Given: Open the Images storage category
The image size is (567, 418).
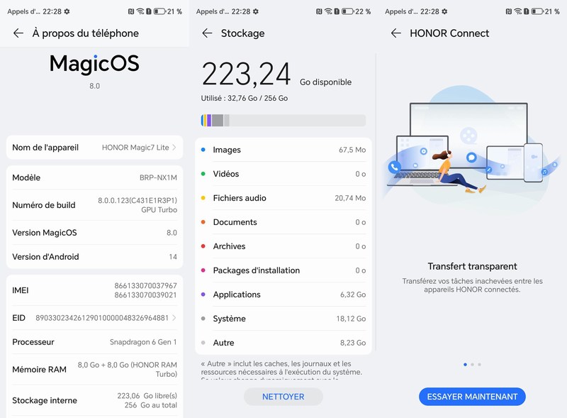Looking at the screenshot, I should (283, 150).
